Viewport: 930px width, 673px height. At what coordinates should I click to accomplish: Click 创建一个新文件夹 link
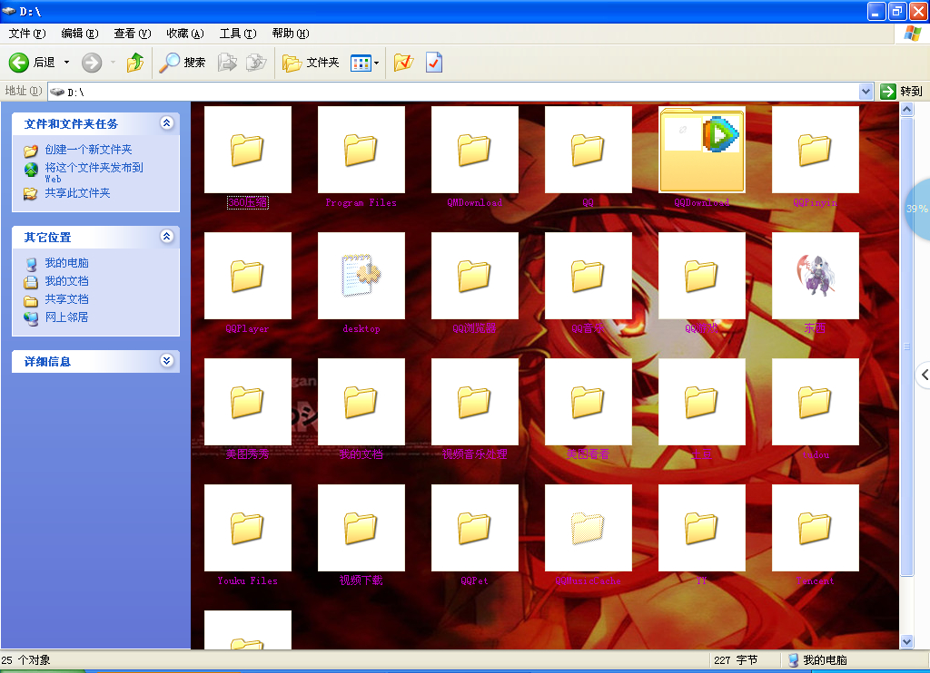coord(88,150)
